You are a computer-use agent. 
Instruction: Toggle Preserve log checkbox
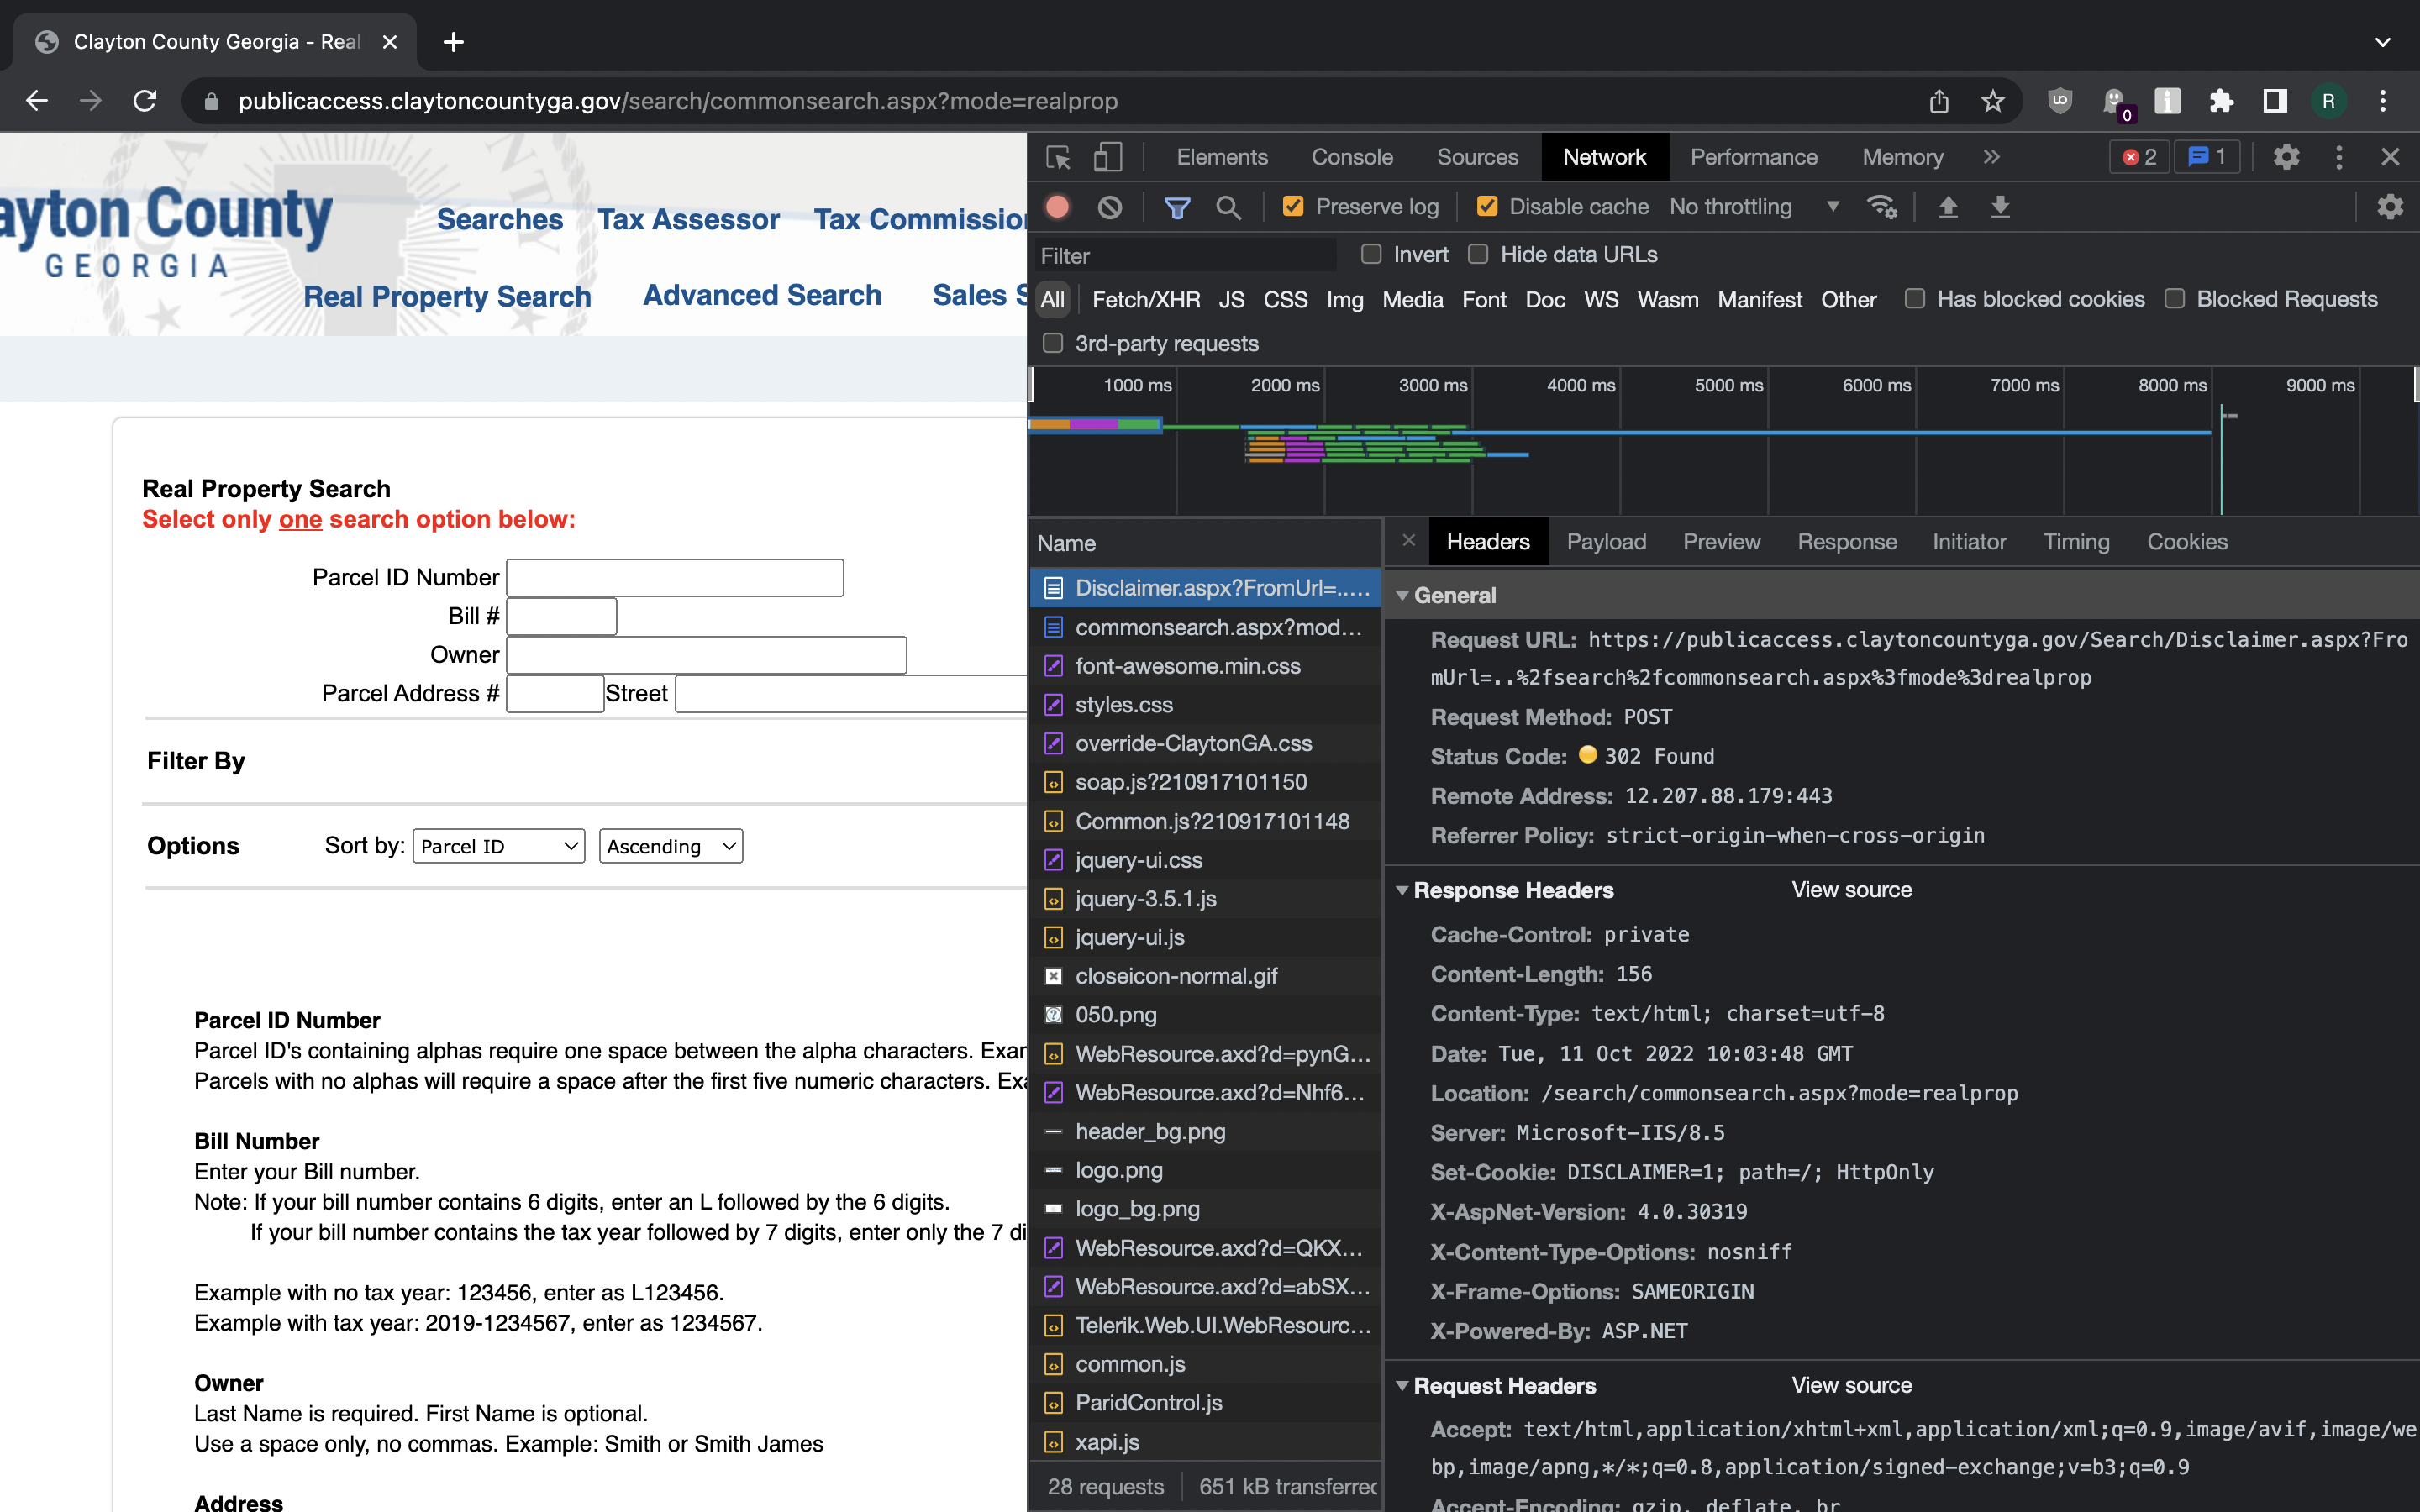pyautogui.click(x=1292, y=207)
